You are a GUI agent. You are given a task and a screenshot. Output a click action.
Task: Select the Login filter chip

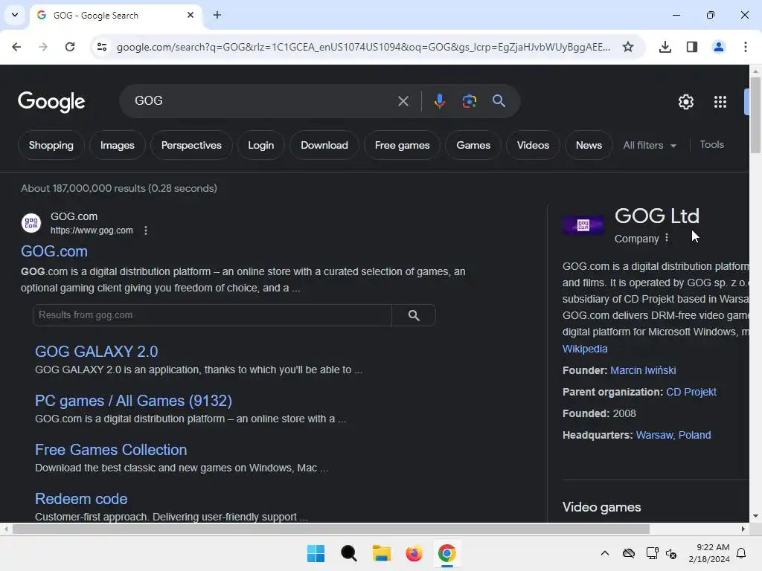point(261,145)
